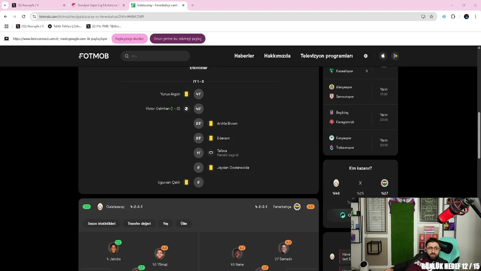The height and width of the screenshot is (271, 481).
Task: Open the (12) Anasayfa / X bookmark
Action: pos(30,26)
